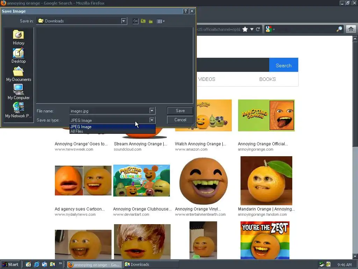
Task: Click www.entertainmentearth.com source text
Action: coord(200,215)
